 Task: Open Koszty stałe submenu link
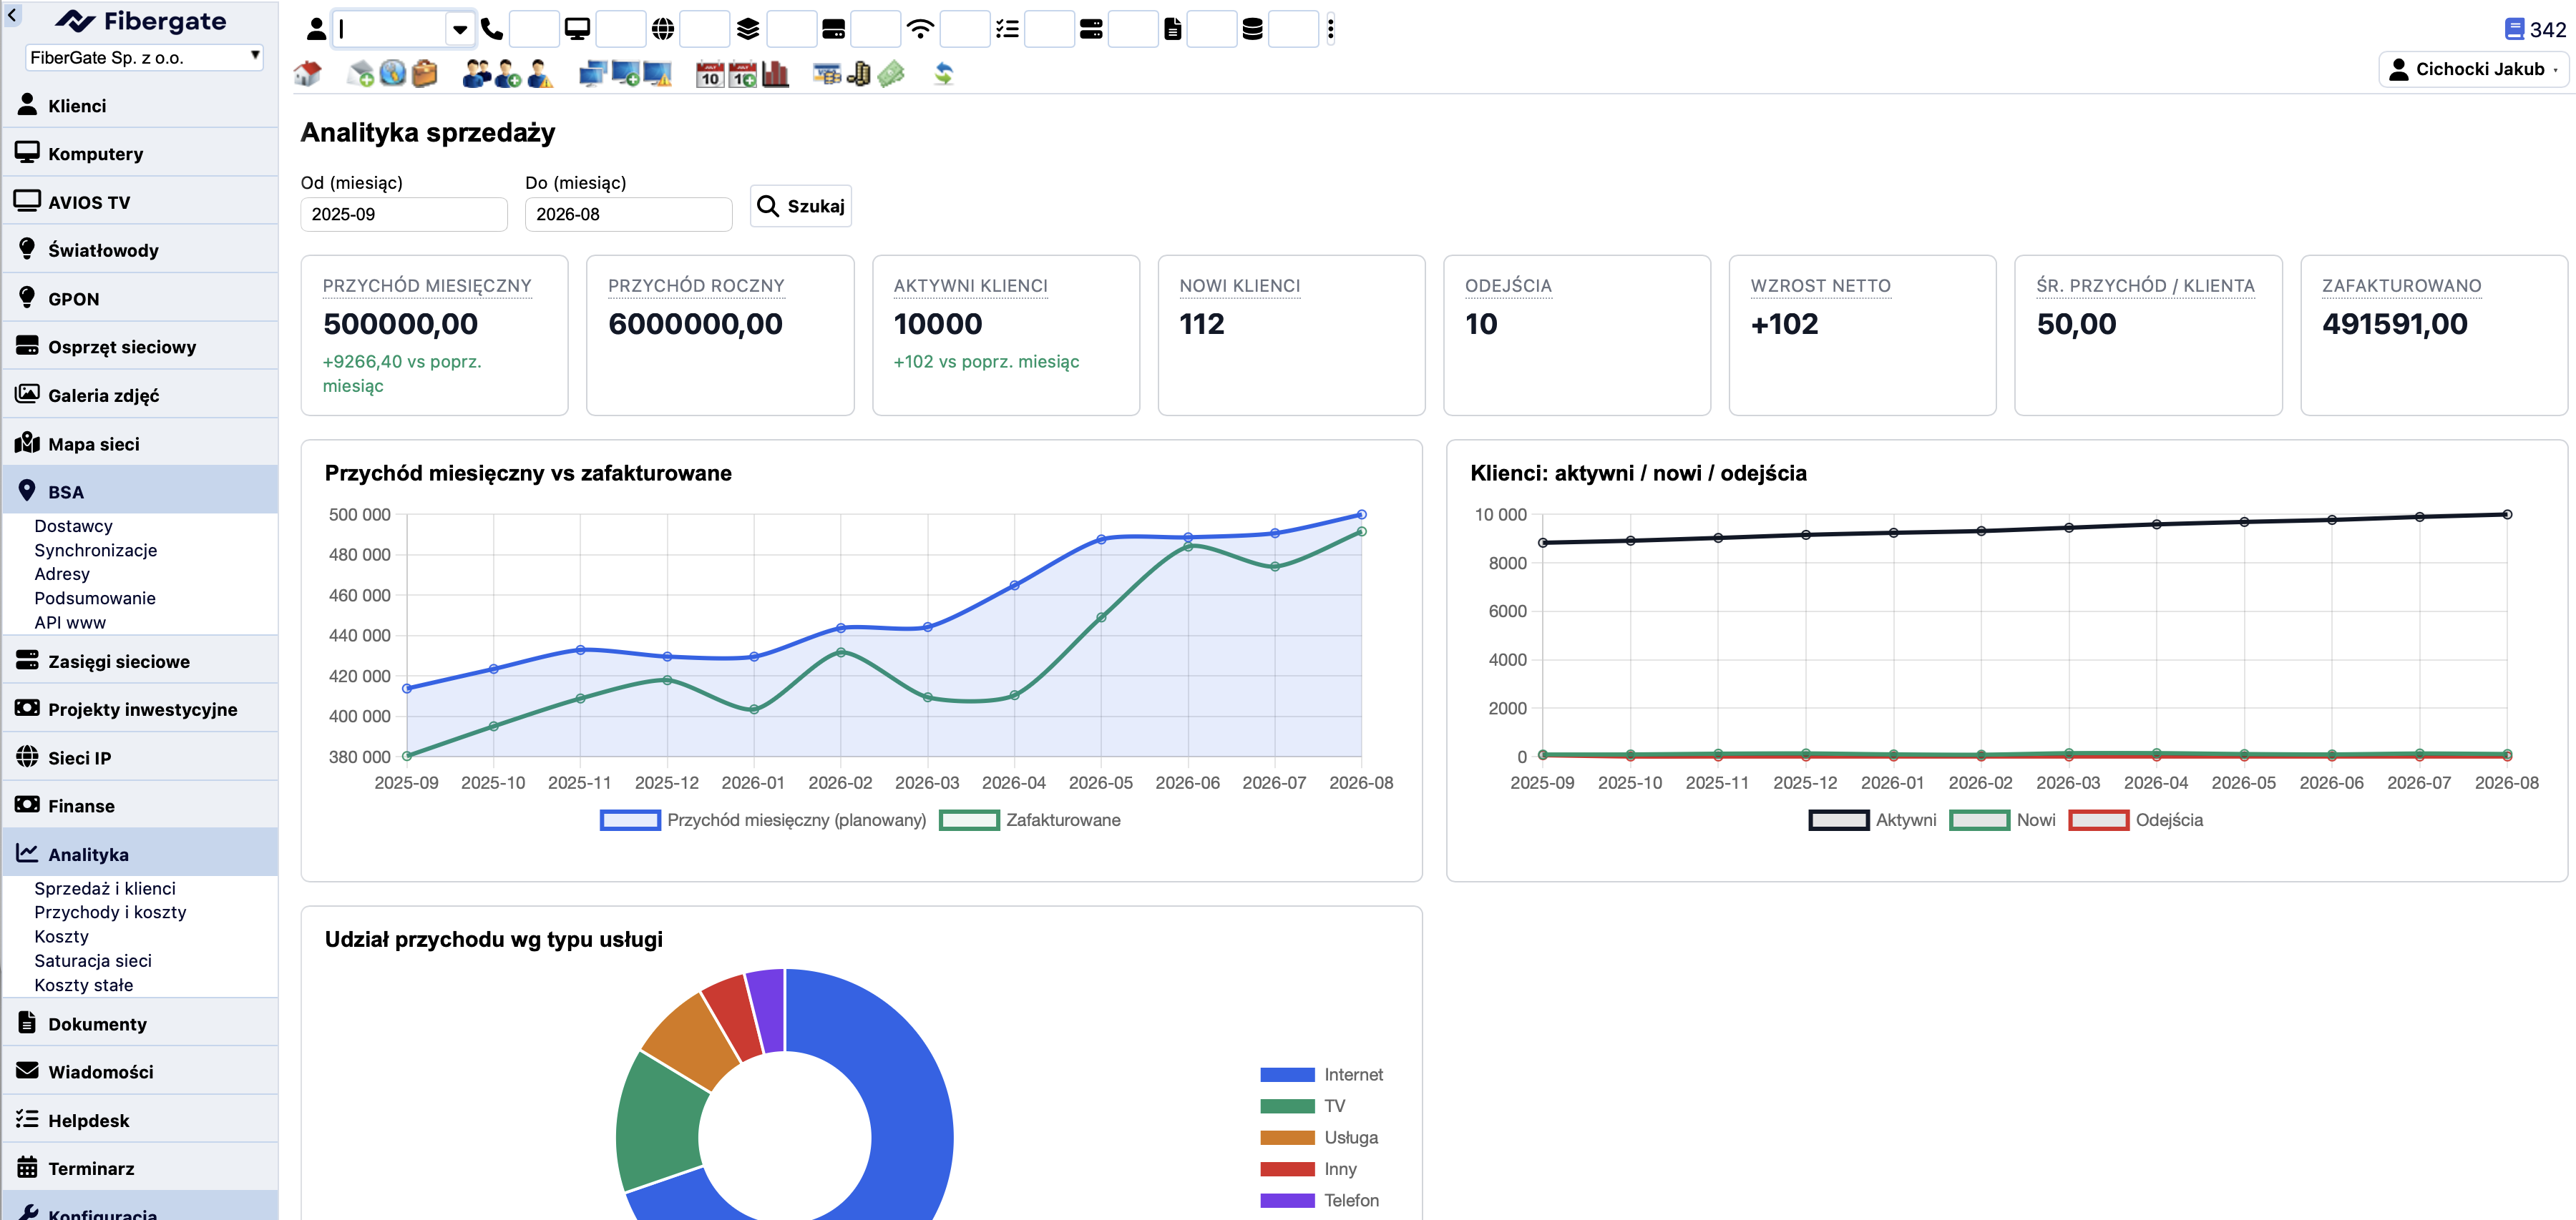[x=84, y=985]
